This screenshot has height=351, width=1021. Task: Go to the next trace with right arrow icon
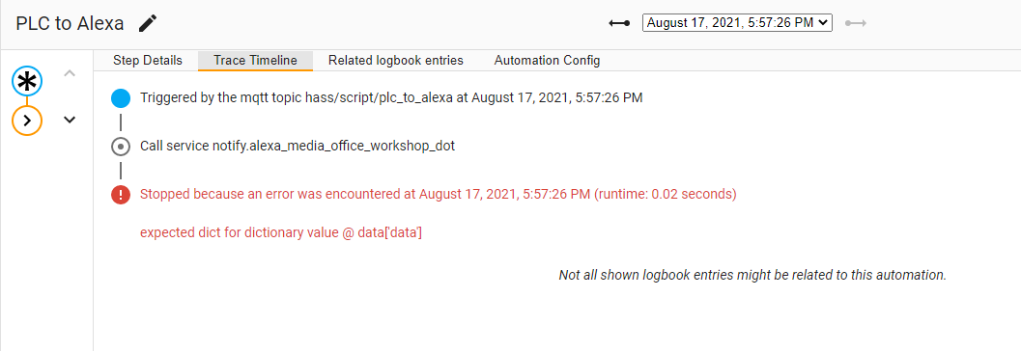pyautogui.click(x=856, y=23)
